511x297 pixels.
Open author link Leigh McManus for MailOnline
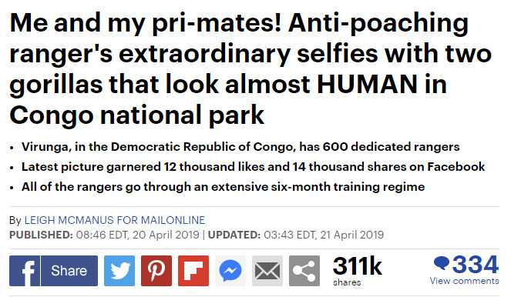click(115, 220)
